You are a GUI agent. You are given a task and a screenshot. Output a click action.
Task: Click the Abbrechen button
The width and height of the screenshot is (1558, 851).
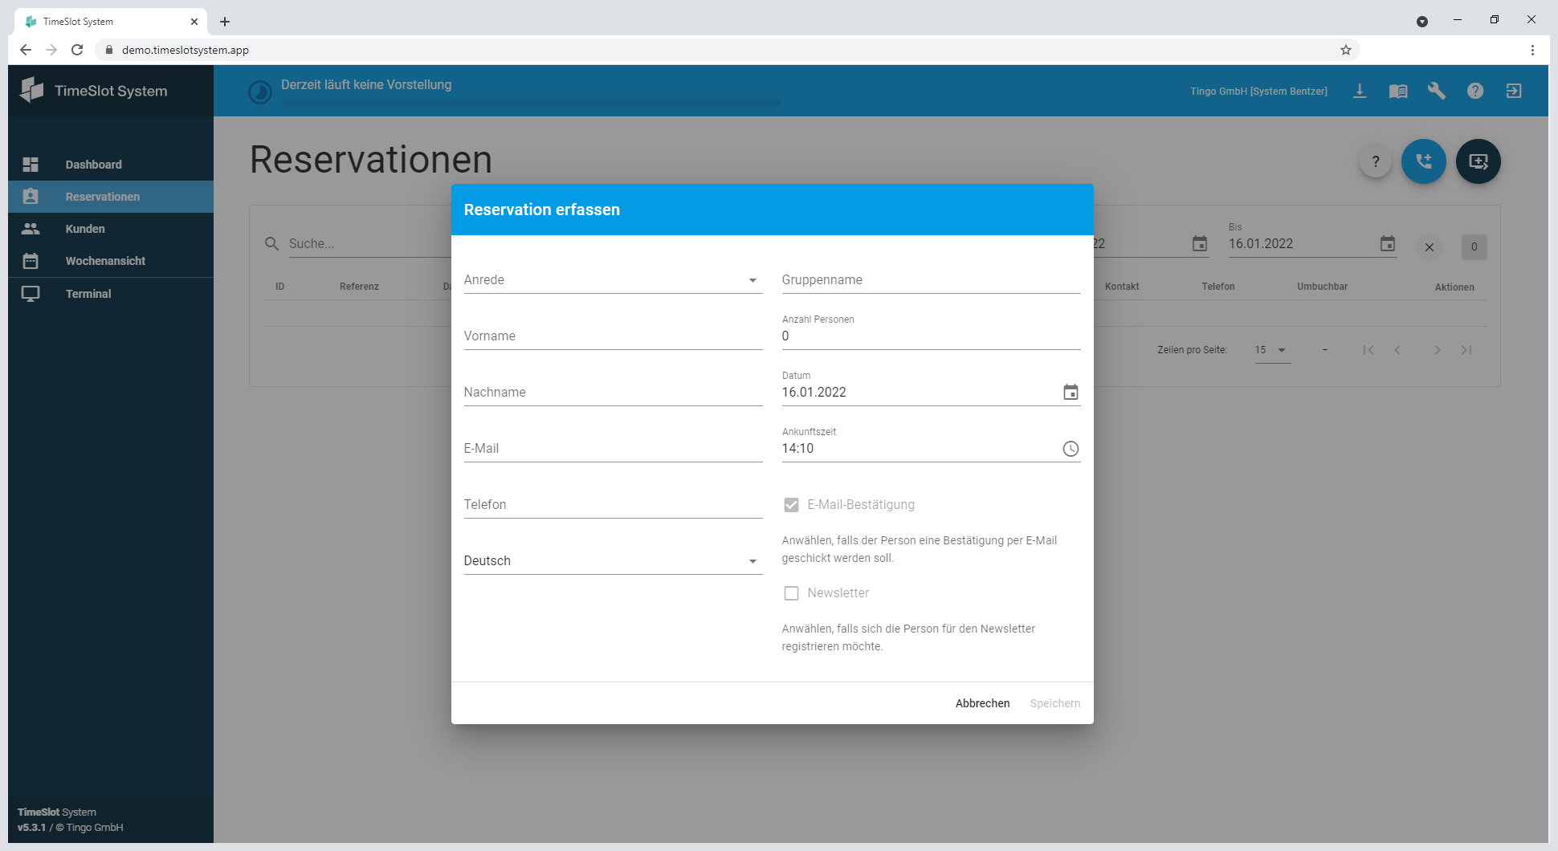pyautogui.click(x=982, y=703)
